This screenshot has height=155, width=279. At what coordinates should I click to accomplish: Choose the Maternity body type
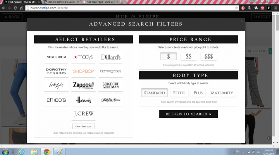[222, 93]
